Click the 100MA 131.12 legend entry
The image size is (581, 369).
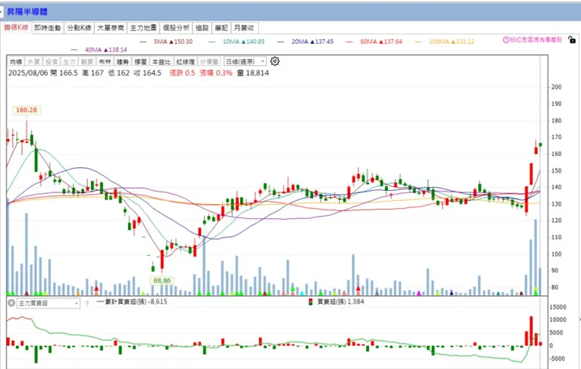pos(444,42)
